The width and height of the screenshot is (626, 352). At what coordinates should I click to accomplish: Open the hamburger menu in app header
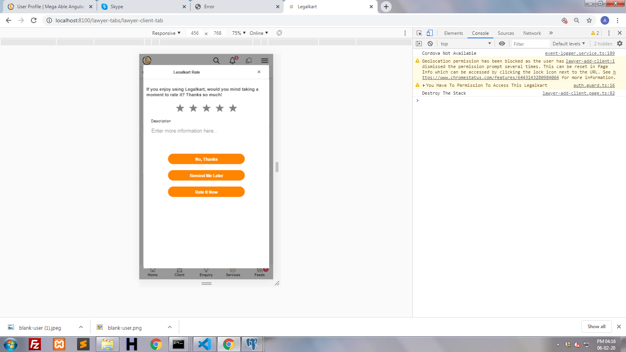tap(264, 60)
